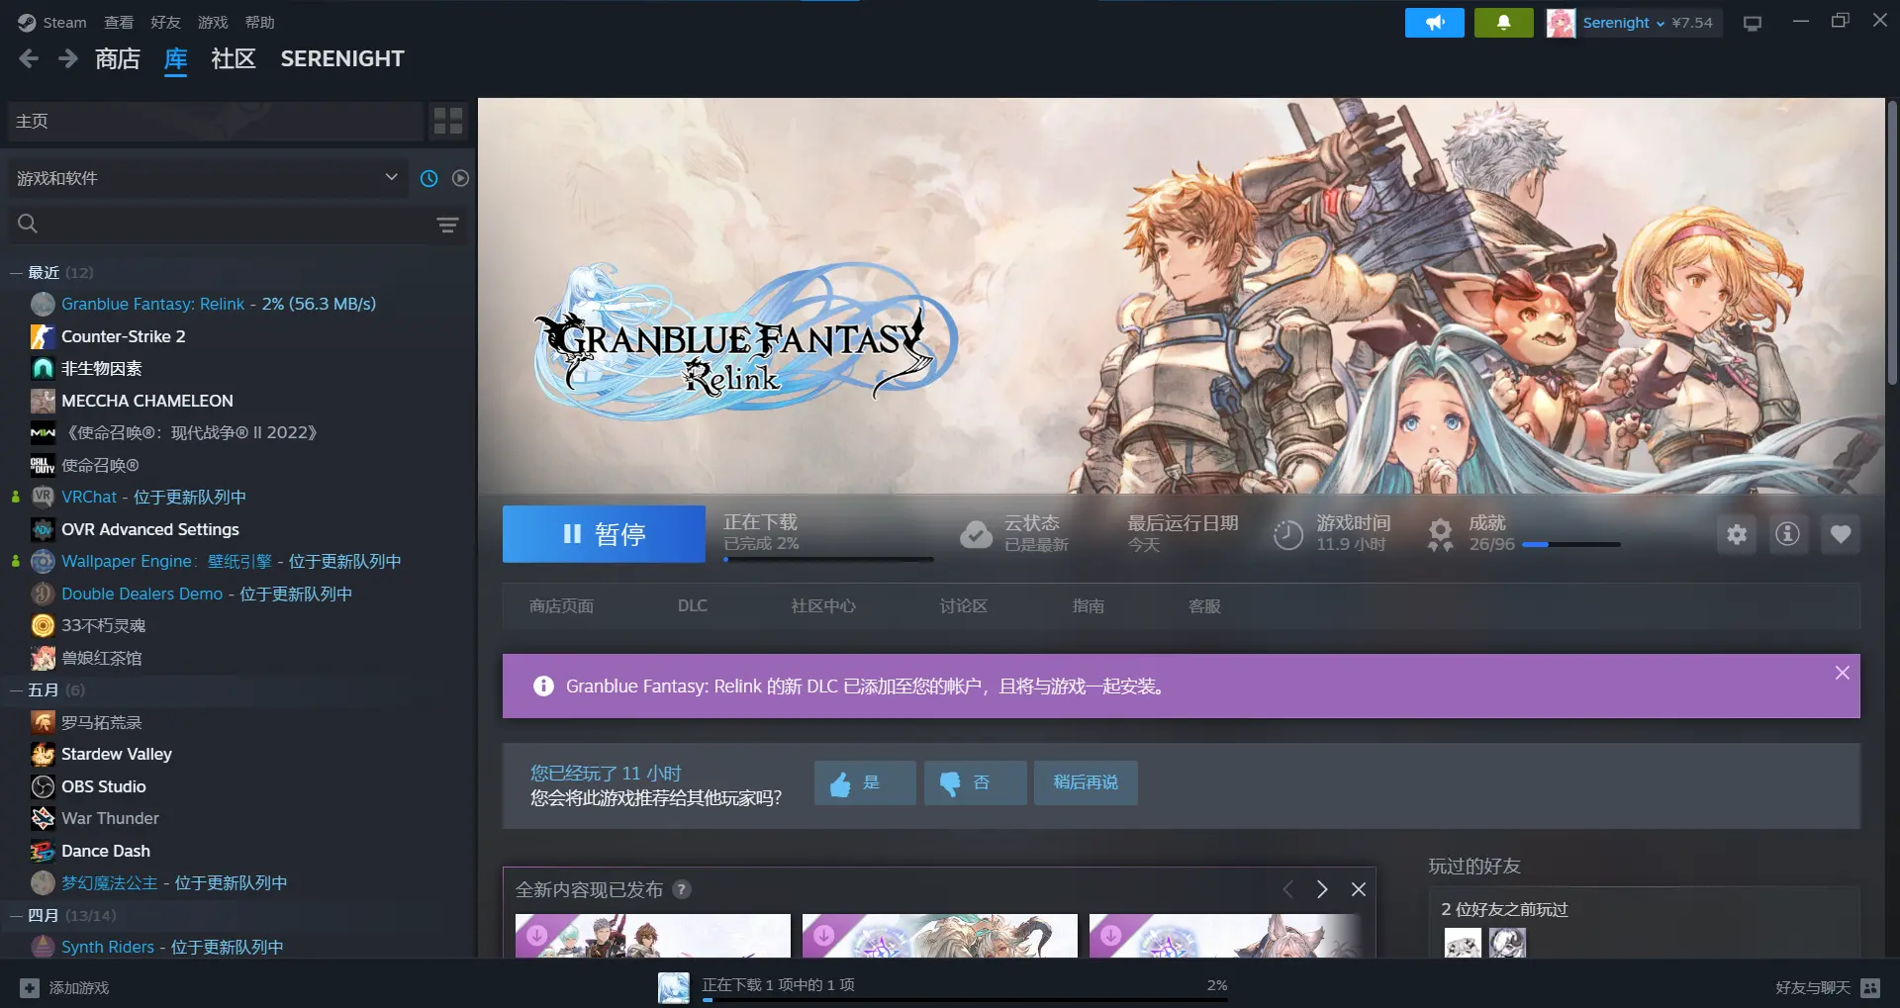
Task: Collapse the 最近 category section
Action: pyautogui.click(x=16, y=272)
